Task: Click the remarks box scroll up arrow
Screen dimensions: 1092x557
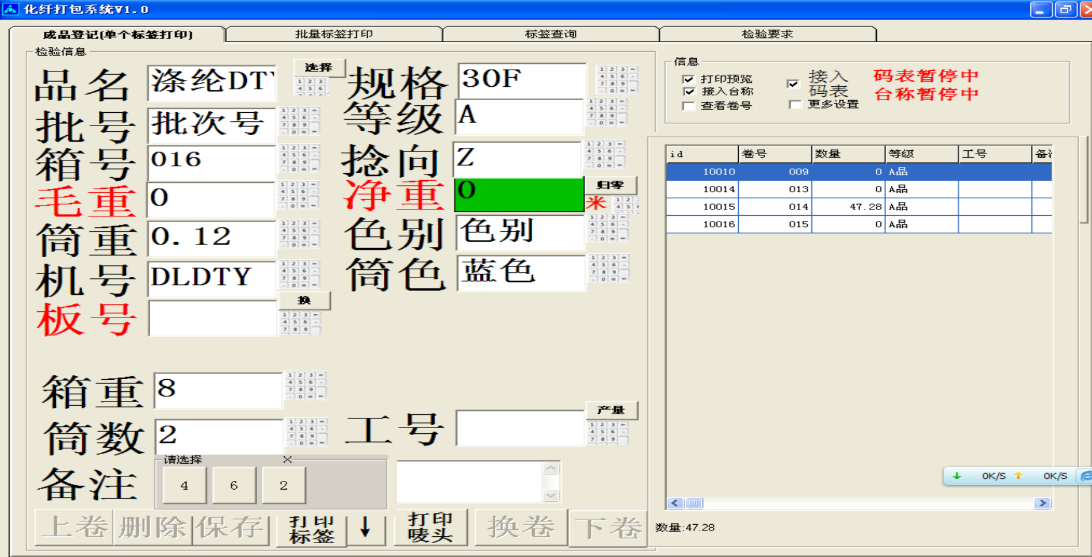Action: [551, 468]
